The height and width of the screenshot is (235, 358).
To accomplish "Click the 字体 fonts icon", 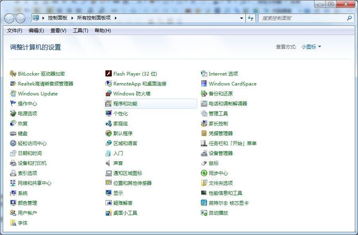I will (x=13, y=223).
